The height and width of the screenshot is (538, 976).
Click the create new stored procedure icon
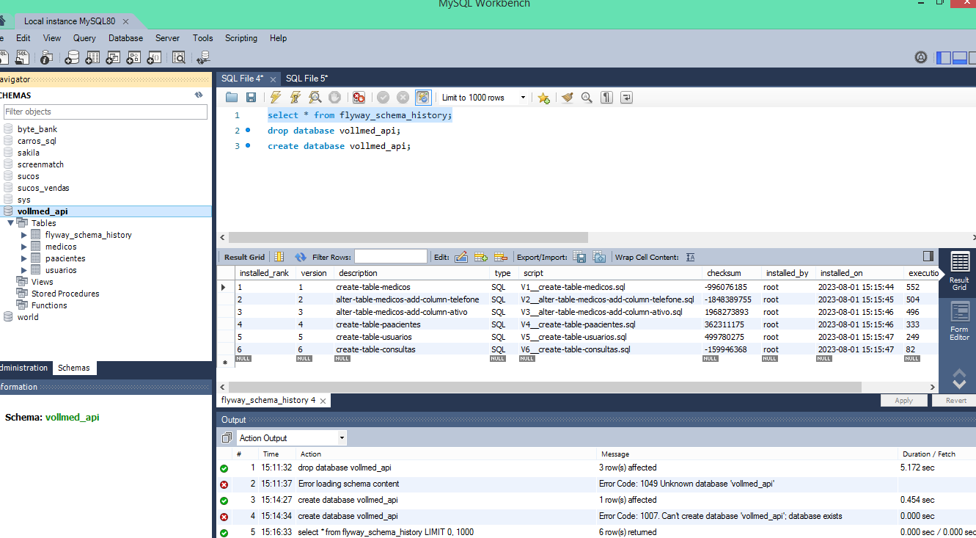click(133, 57)
